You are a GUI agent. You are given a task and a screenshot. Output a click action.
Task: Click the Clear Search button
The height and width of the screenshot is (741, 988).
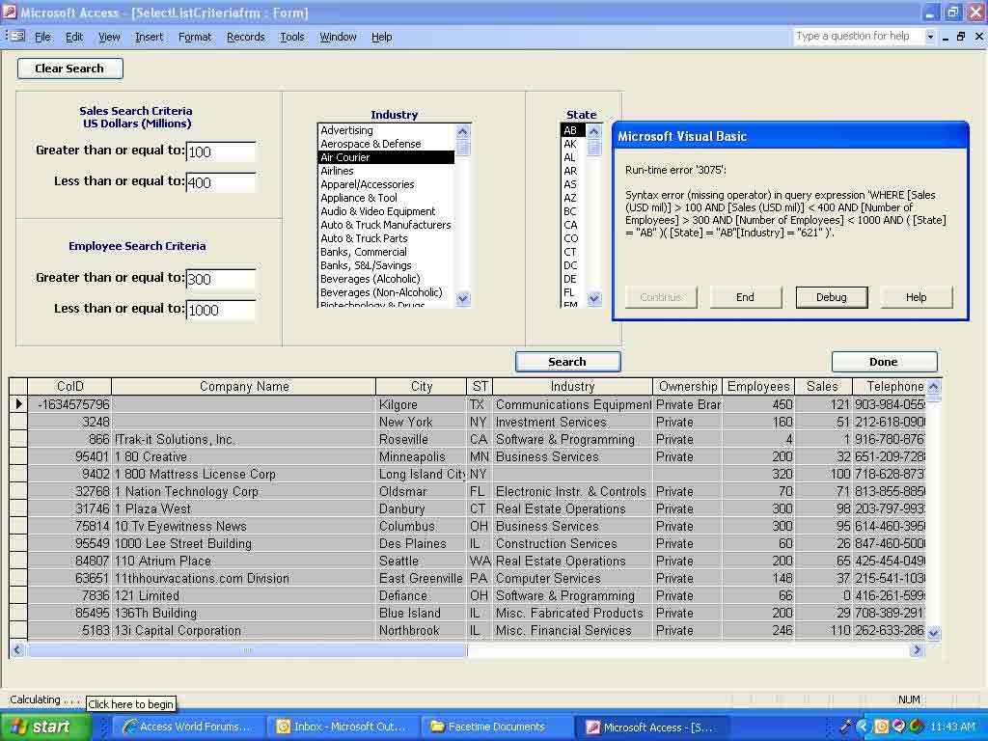pos(69,69)
